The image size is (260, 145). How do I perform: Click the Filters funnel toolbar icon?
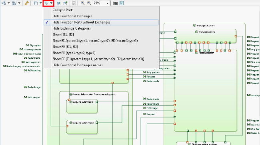click(46, 3)
